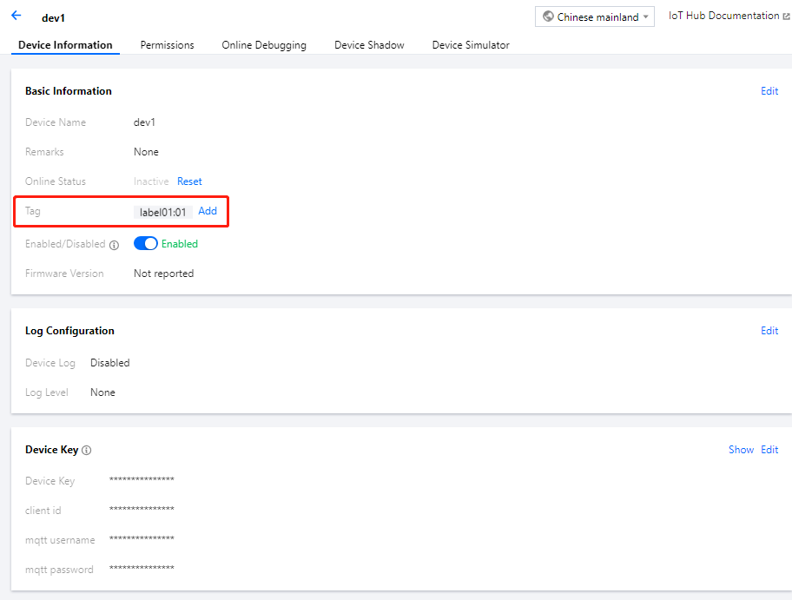Edit the Basic Information section
792x600 pixels.
pyautogui.click(x=769, y=91)
